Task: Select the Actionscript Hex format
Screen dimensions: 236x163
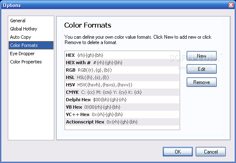Action: (122, 122)
